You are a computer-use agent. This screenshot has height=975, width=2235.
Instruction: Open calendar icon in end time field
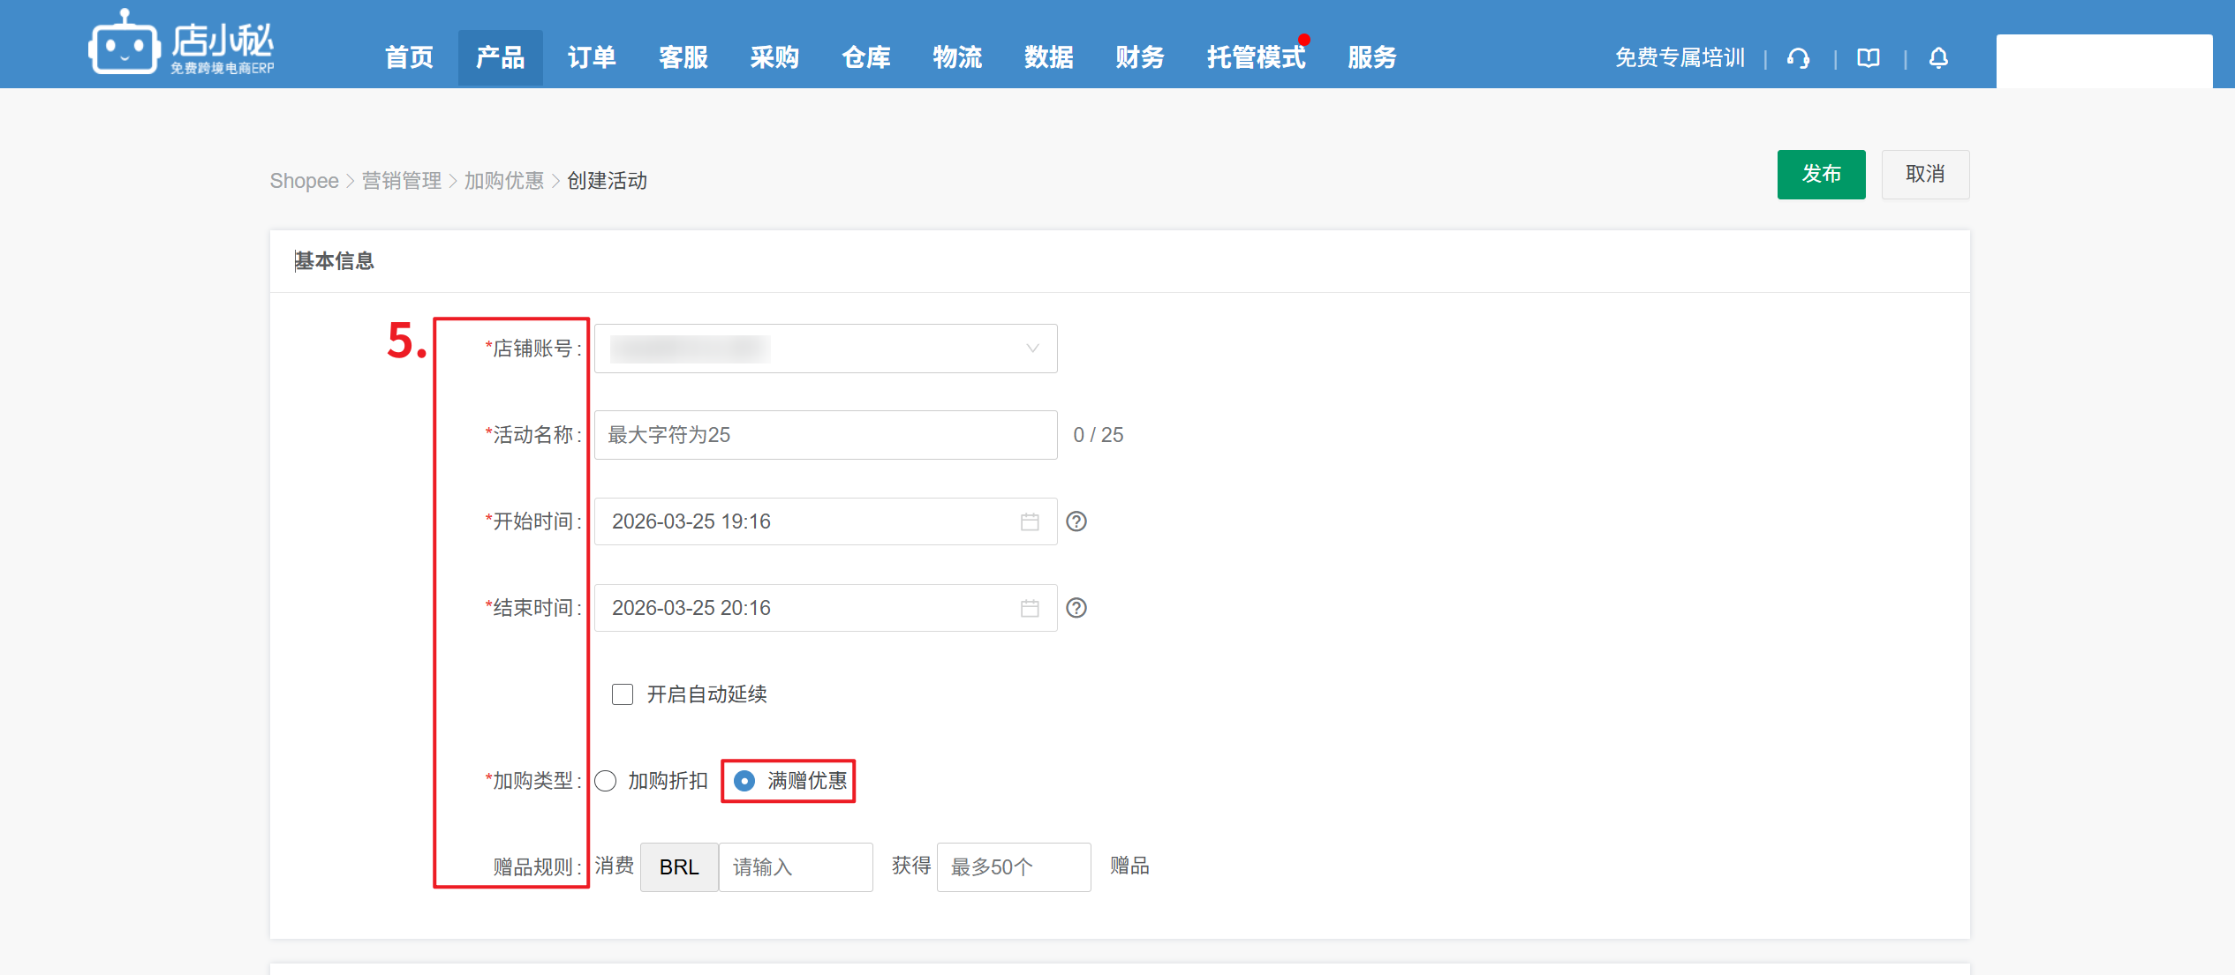click(x=1030, y=608)
